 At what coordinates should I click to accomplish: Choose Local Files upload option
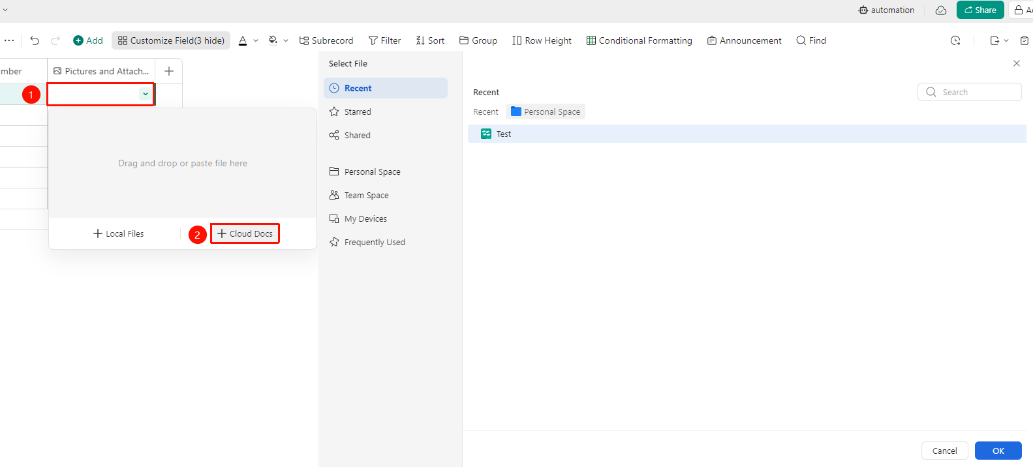pos(118,233)
